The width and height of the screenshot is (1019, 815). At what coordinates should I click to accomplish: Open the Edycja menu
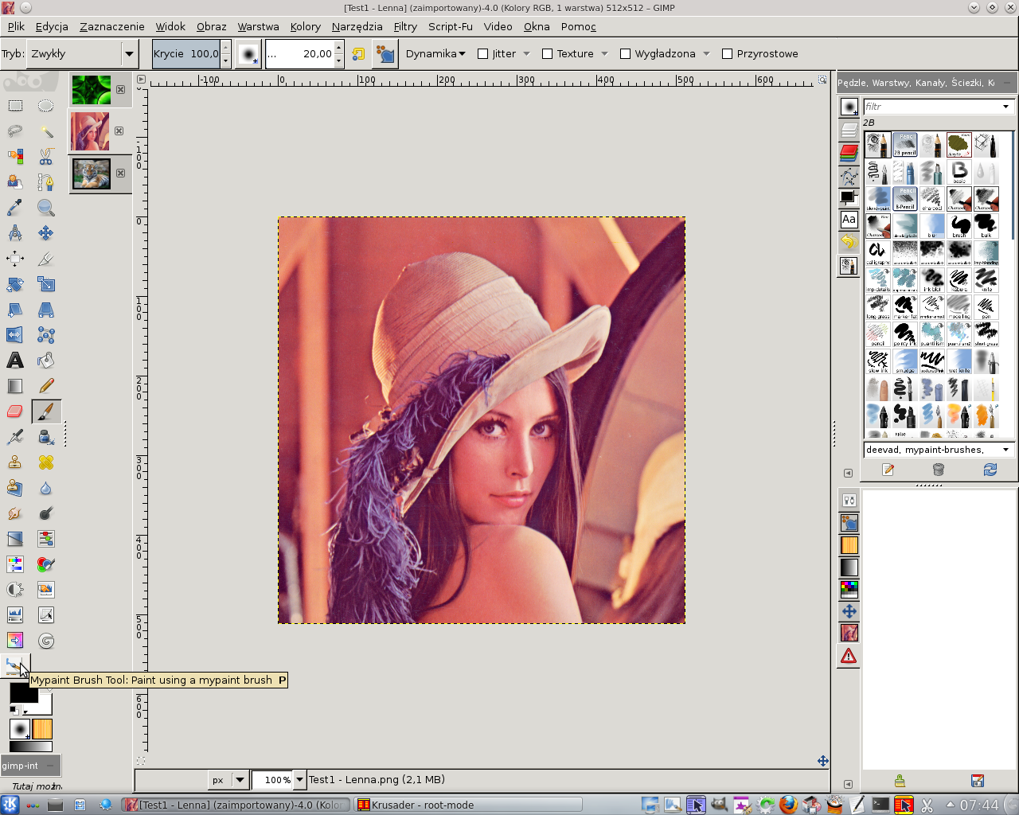click(x=52, y=26)
